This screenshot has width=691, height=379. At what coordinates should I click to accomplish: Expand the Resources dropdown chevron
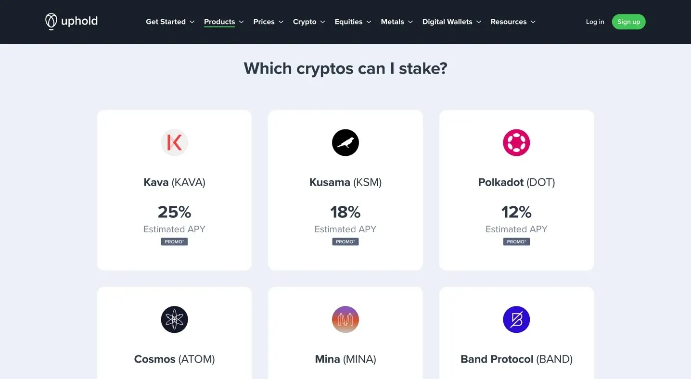click(533, 22)
